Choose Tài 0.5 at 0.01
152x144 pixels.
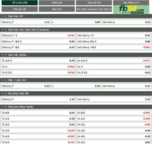pos(38,113)
